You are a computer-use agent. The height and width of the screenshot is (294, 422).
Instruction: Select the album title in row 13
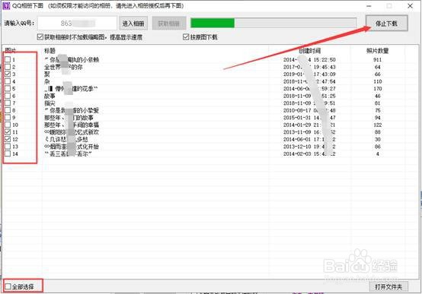pos(72,147)
